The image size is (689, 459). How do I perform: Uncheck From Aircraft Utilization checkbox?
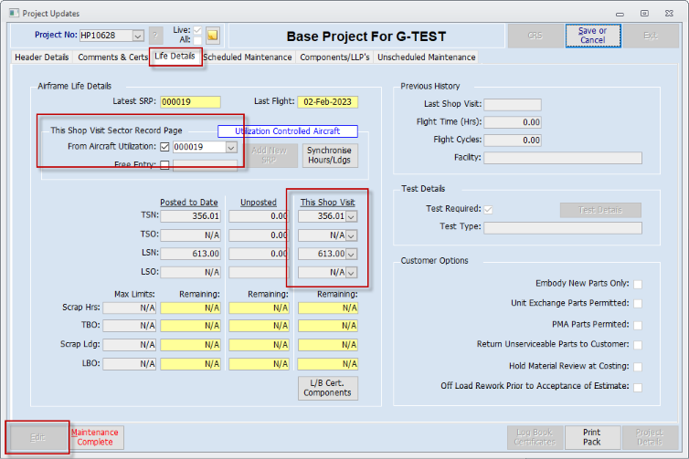click(x=164, y=147)
